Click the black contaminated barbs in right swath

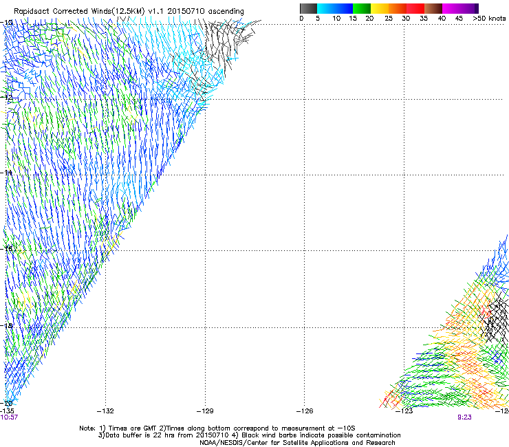497,318
